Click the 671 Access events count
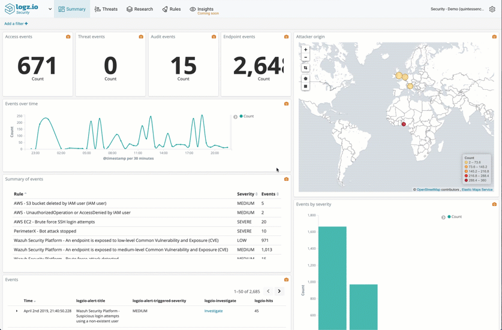 tap(37, 65)
